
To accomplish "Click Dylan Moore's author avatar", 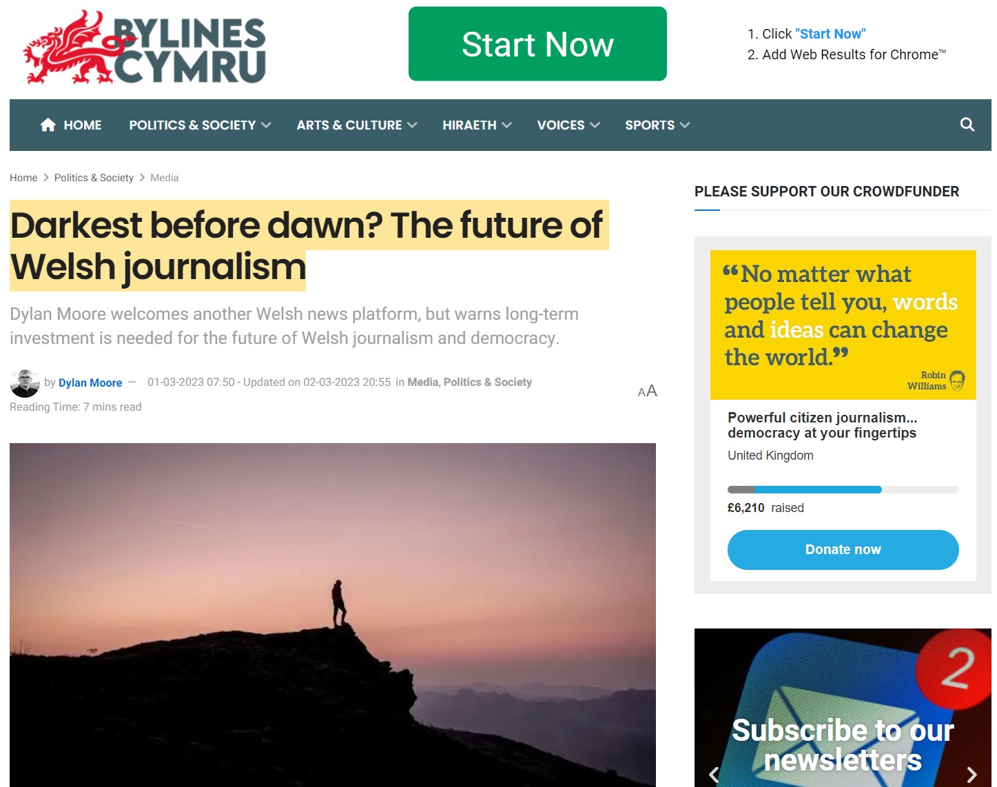I will click(25, 383).
